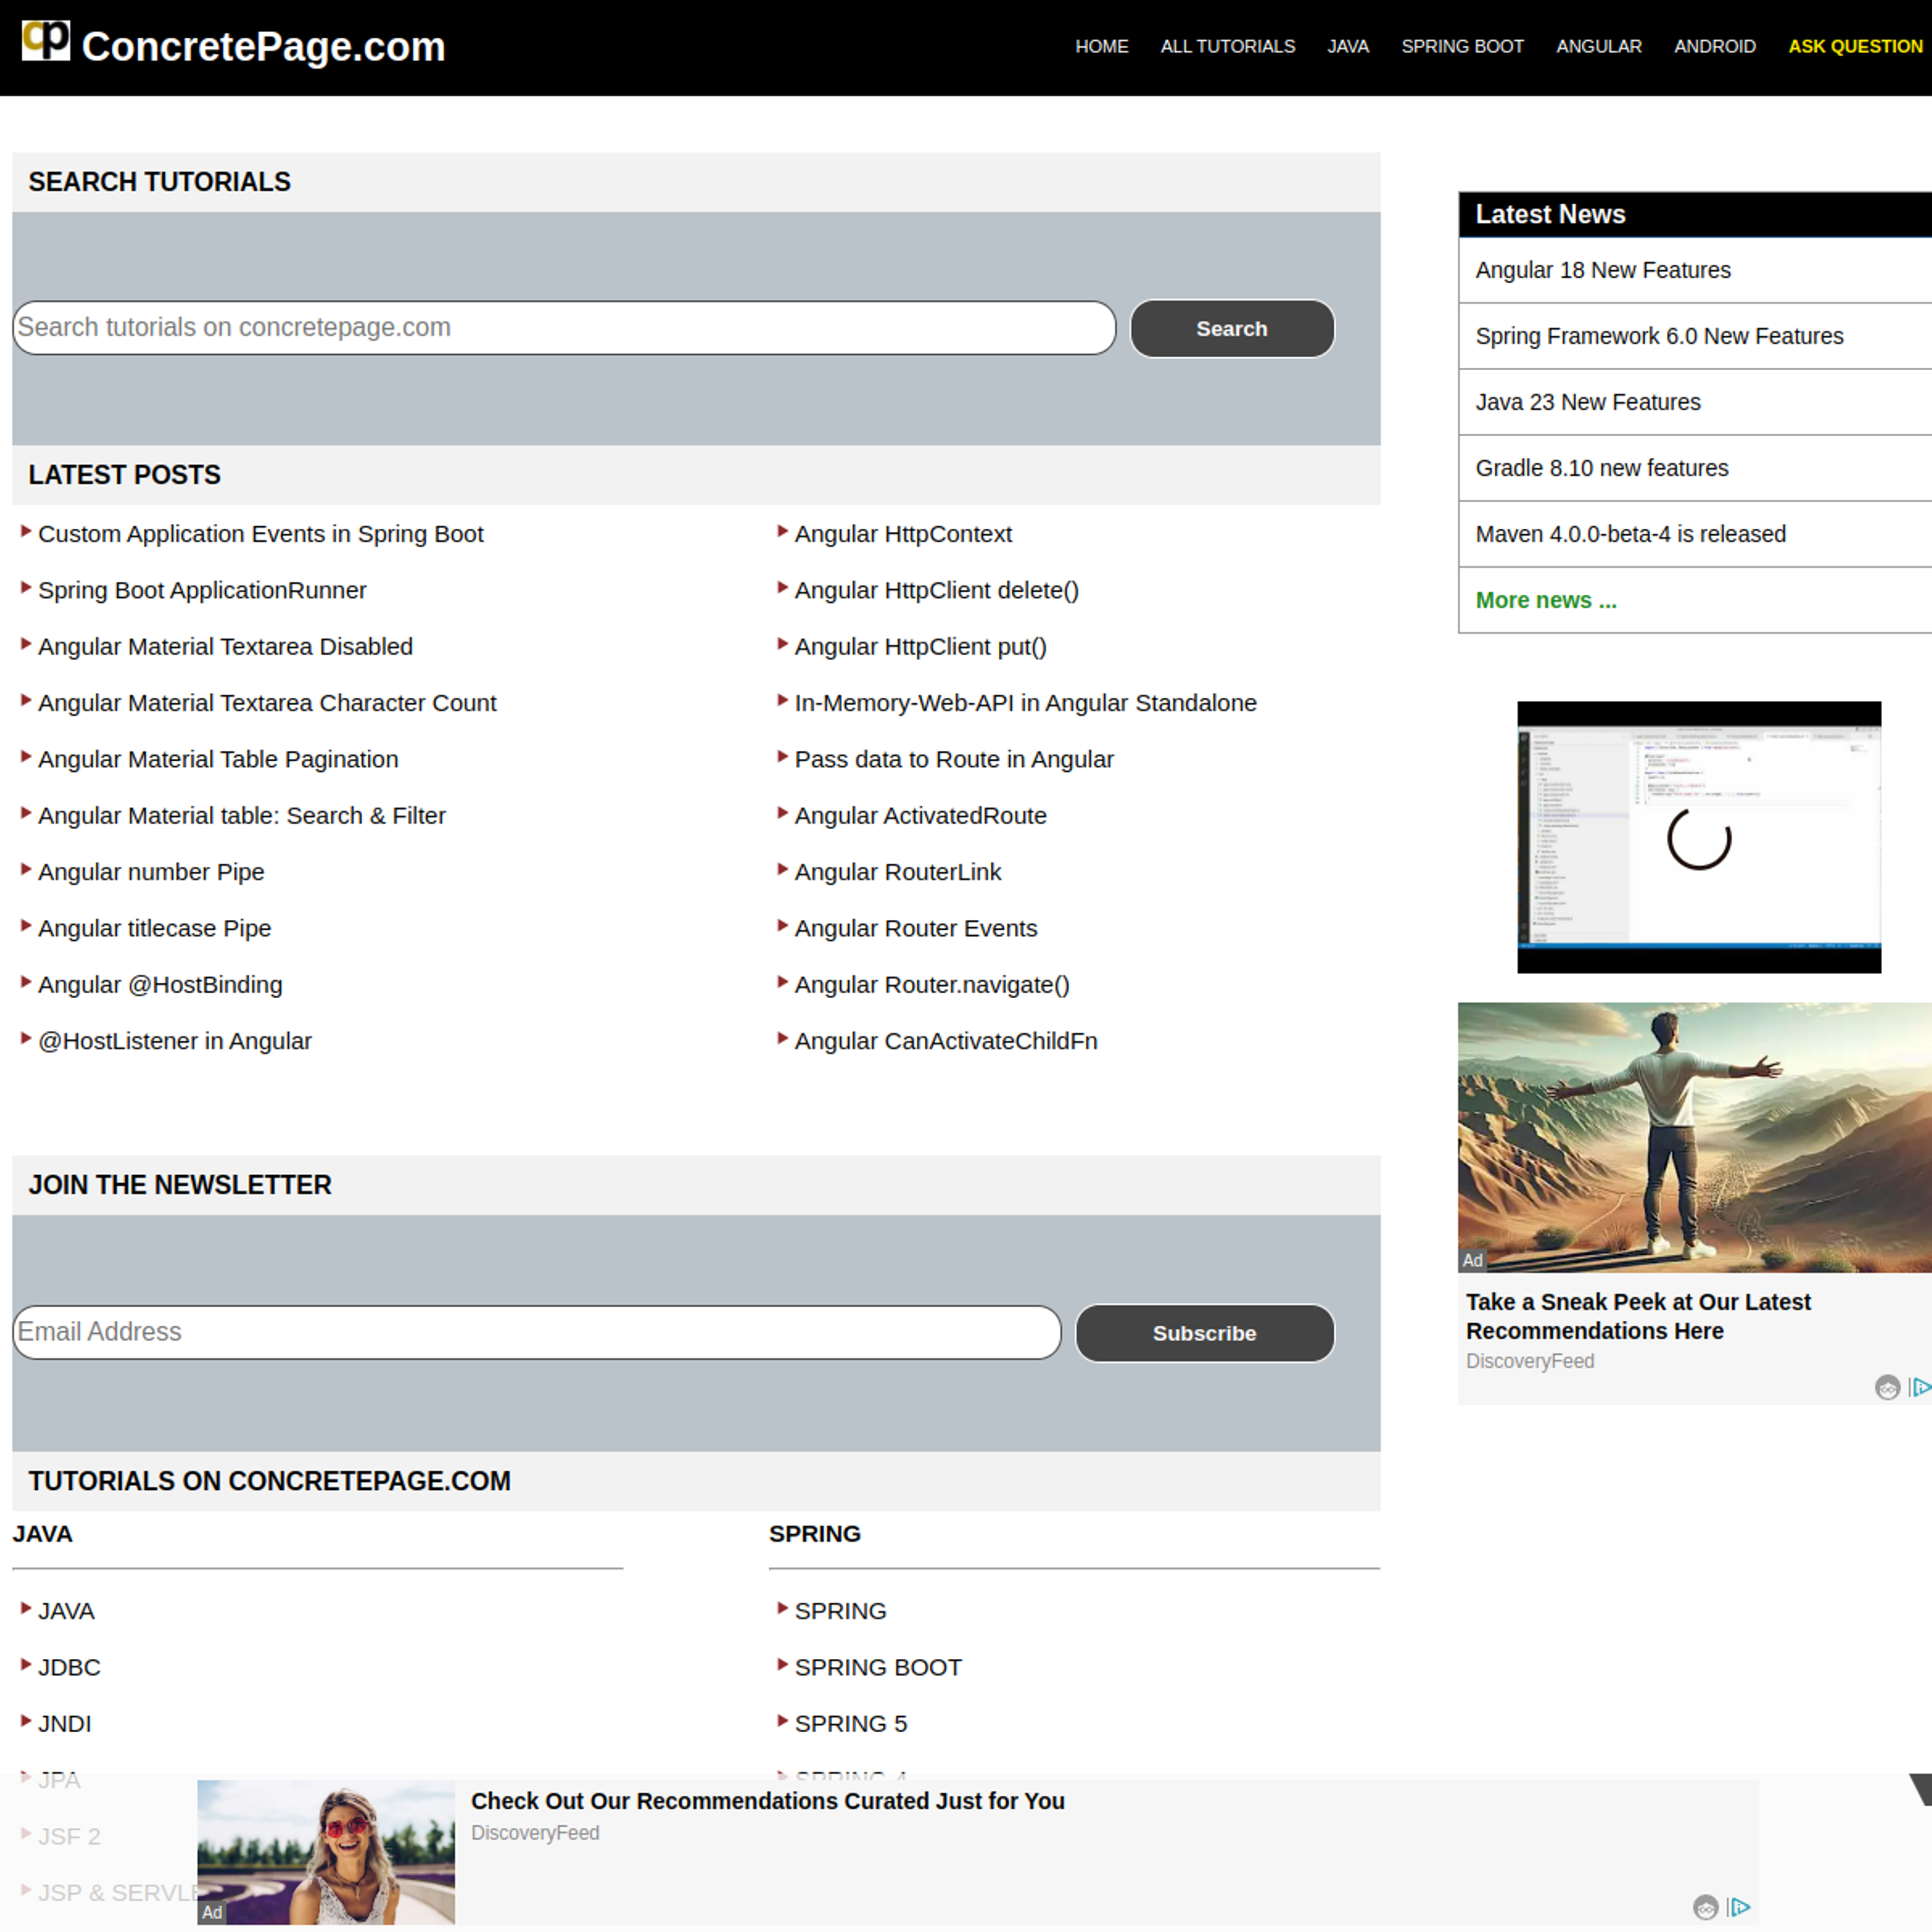Image resolution: width=1932 pixels, height=1932 pixels.
Task: Focus the Search tutorials input field
Action: pos(564,327)
